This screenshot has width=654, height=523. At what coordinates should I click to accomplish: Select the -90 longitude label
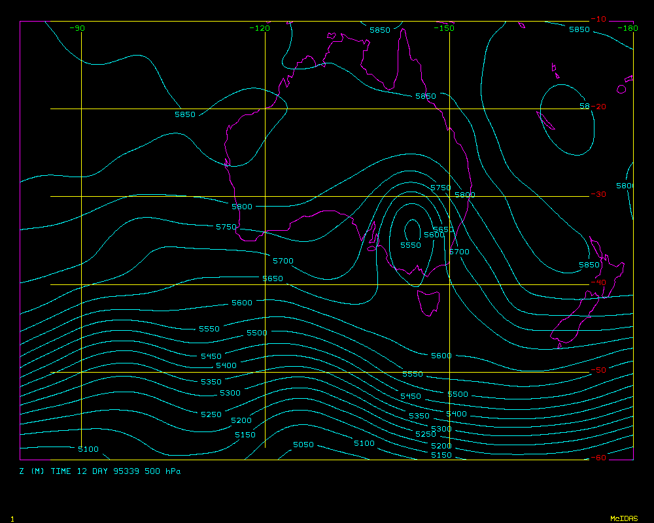(x=77, y=28)
